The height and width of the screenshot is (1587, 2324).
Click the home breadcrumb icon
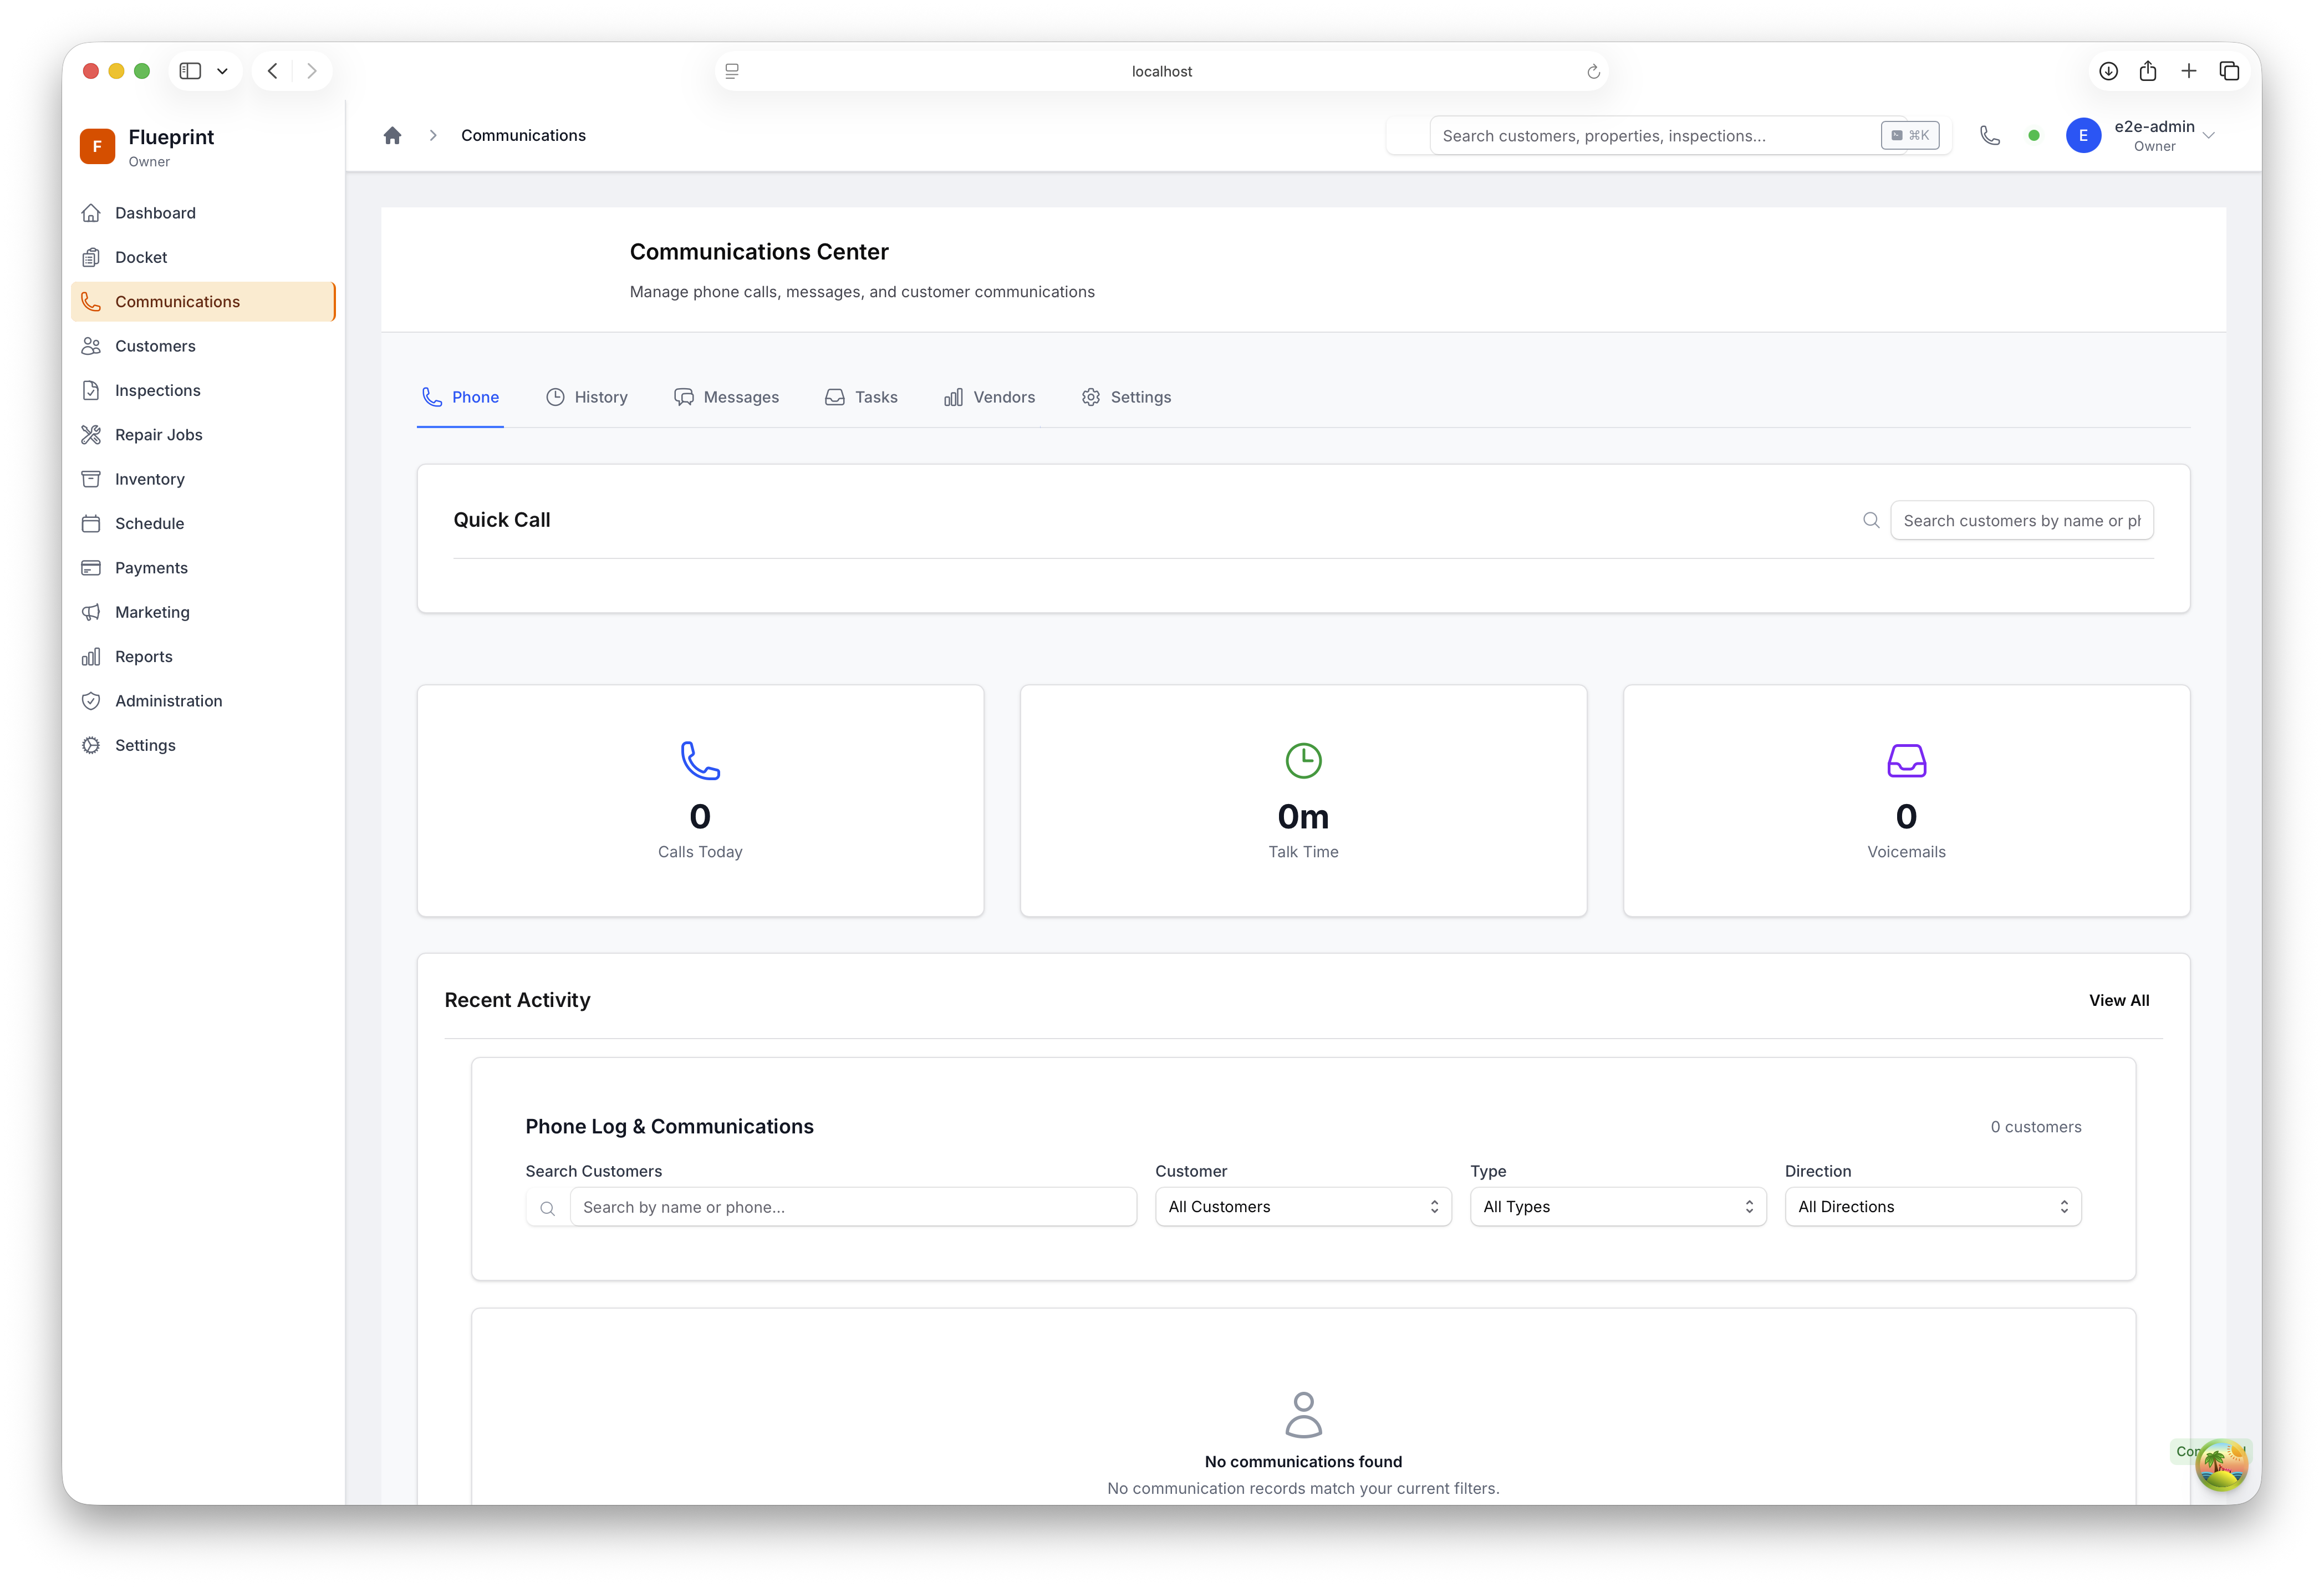click(392, 135)
